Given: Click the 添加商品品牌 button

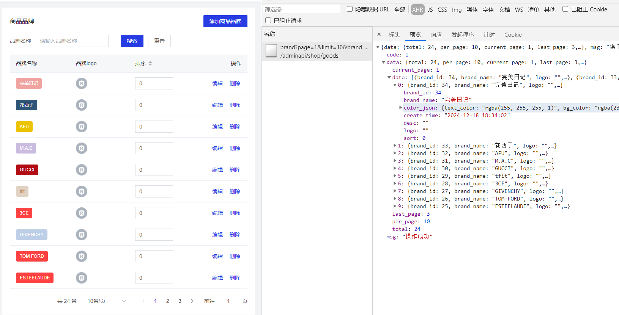Looking at the screenshot, I should [x=225, y=21].
